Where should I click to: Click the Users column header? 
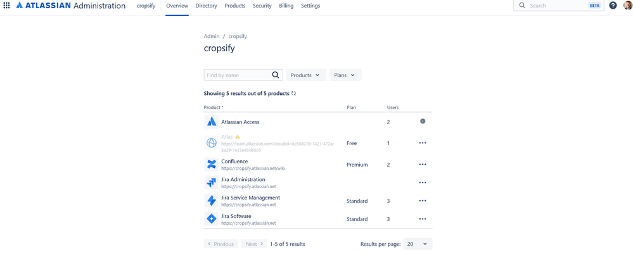tap(393, 108)
